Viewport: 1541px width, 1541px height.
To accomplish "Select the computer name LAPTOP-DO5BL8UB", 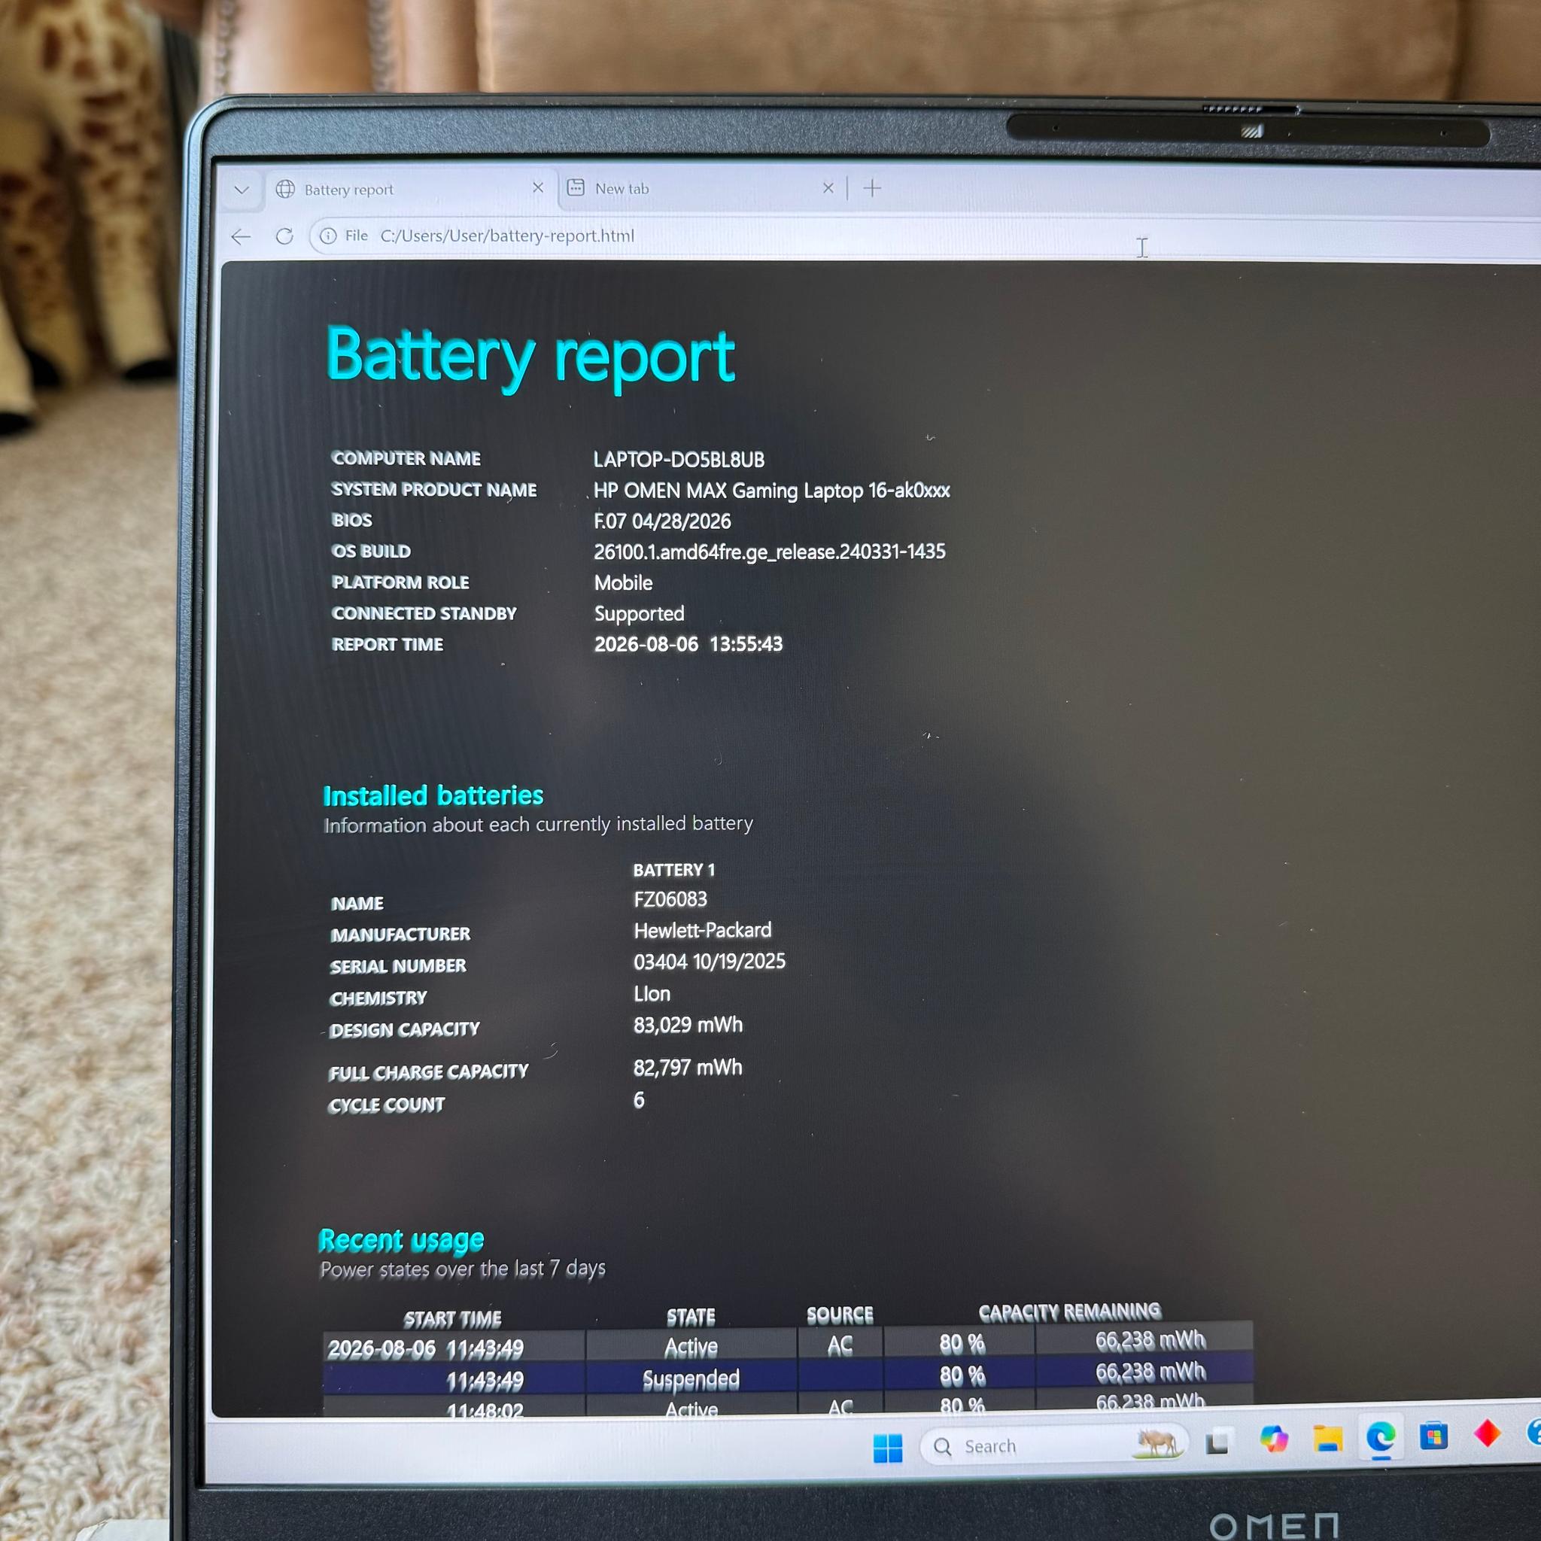I will pyautogui.click(x=679, y=460).
